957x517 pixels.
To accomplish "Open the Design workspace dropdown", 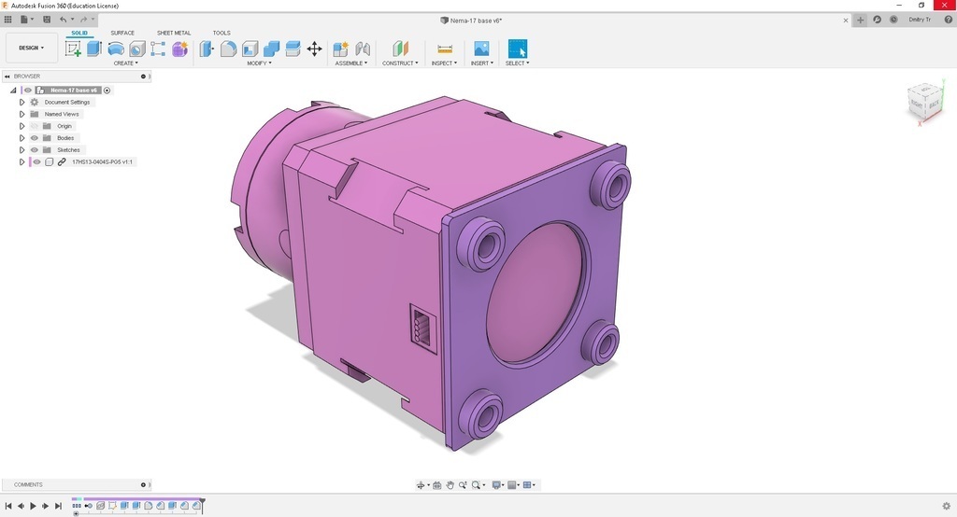I will point(31,48).
